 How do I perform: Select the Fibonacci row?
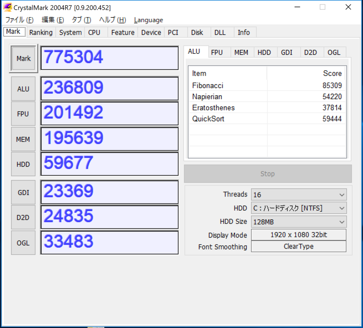[x=267, y=85]
